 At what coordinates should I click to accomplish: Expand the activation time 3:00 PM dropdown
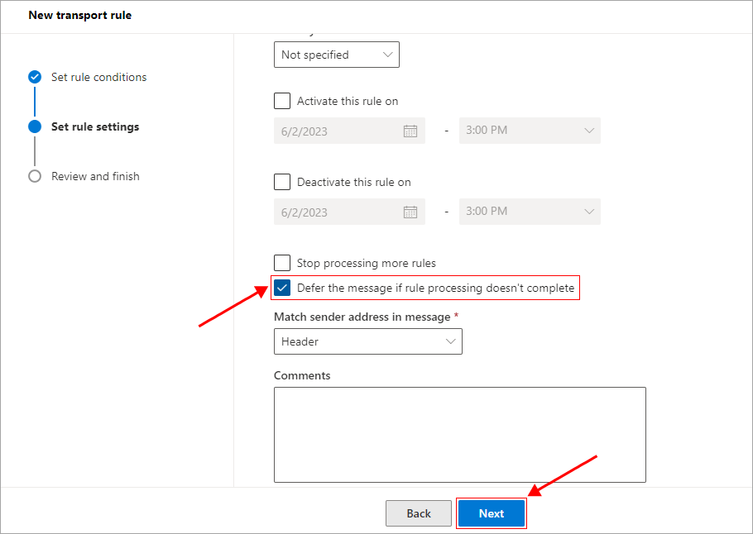(528, 131)
